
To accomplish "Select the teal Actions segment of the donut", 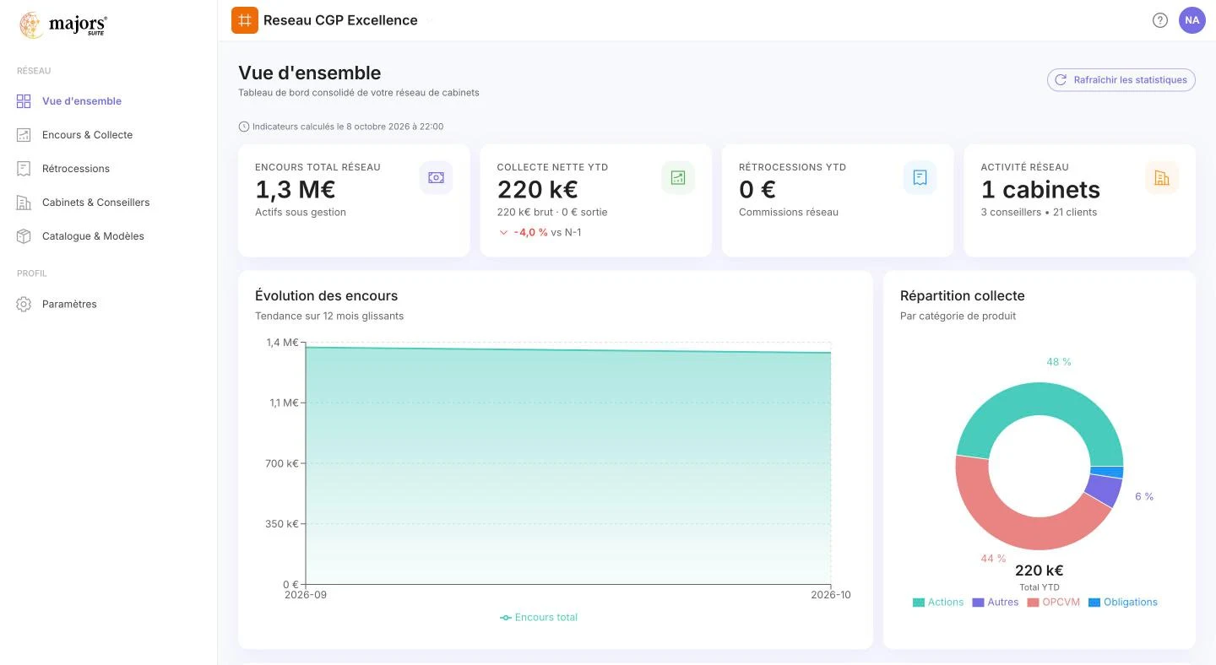I will click(1040, 398).
